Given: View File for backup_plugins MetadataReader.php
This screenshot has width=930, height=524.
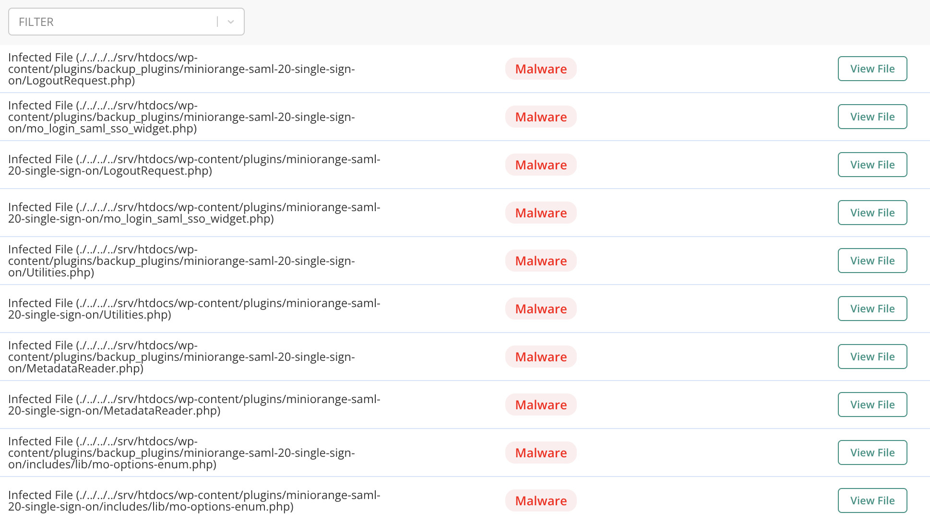Looking at the screenshot, I should [872, 357].
